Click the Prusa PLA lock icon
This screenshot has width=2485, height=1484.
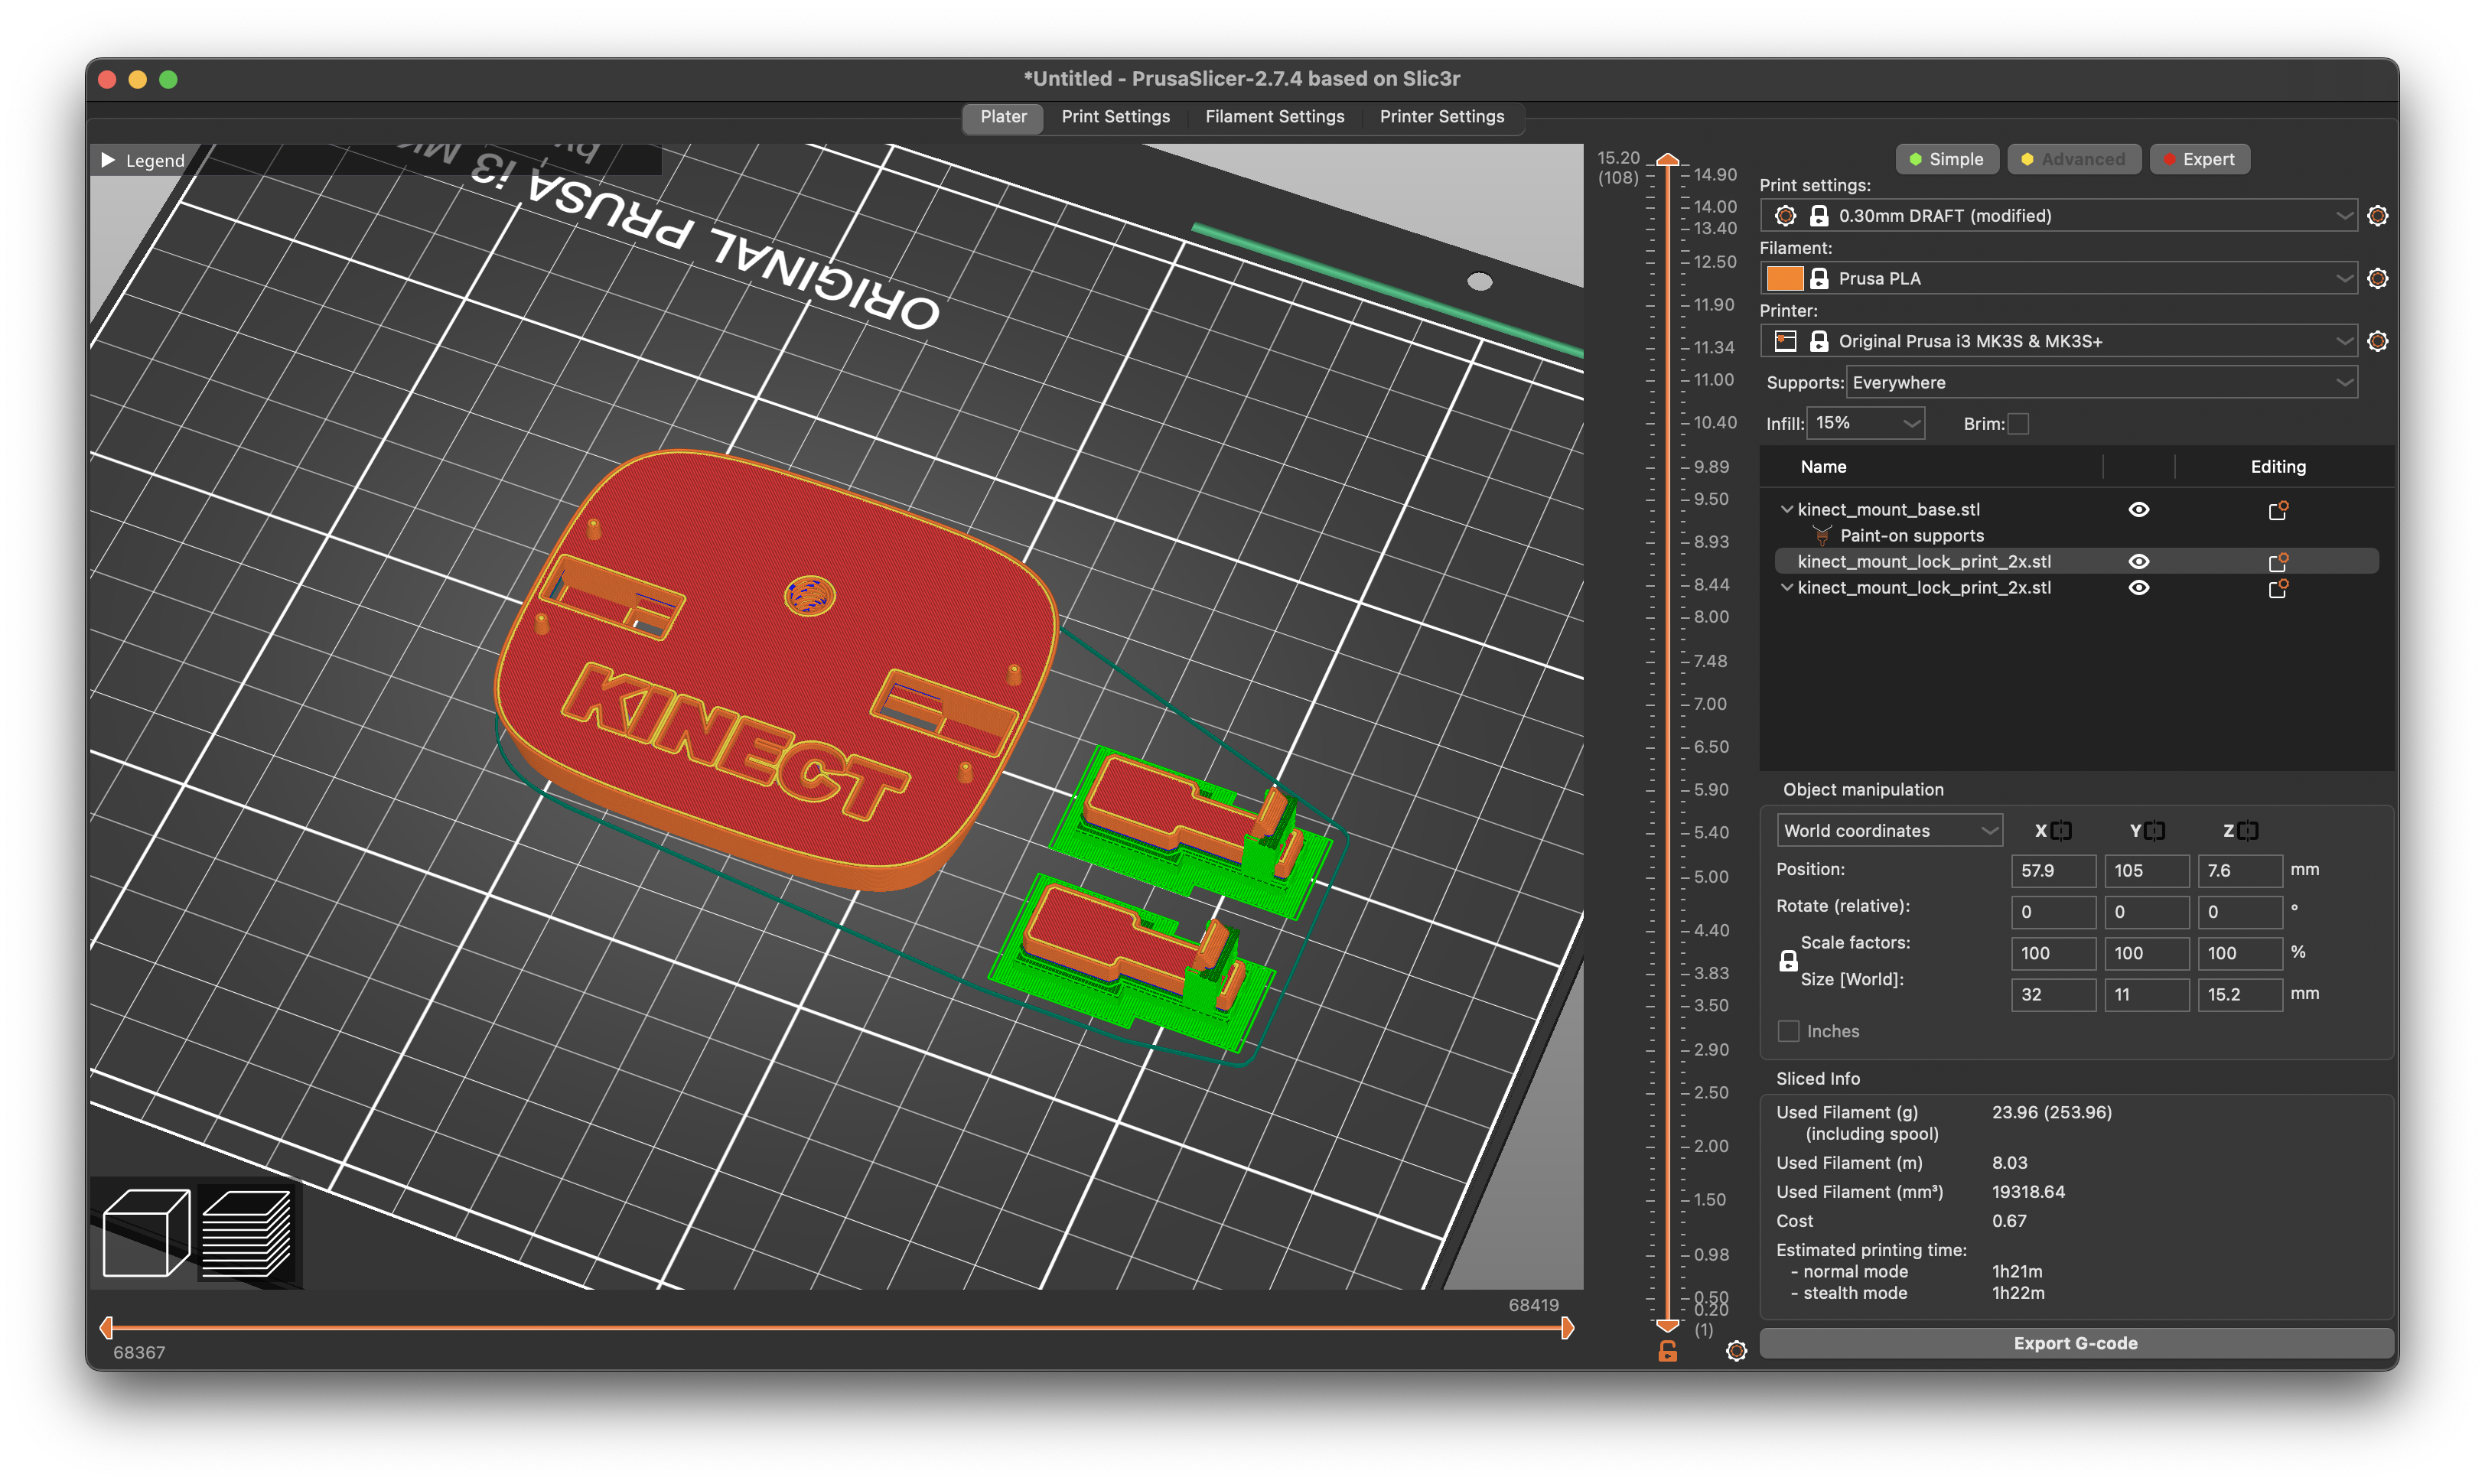1819,279
